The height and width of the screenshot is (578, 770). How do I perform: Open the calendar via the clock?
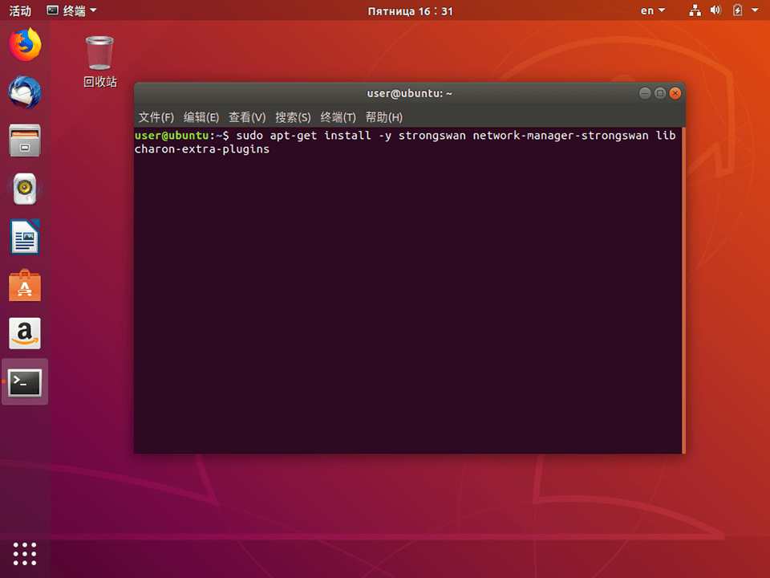[x=411, y=10]
